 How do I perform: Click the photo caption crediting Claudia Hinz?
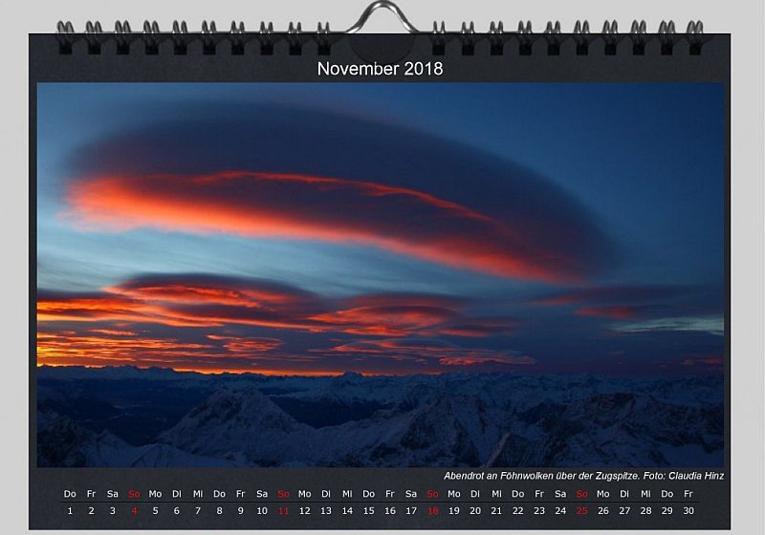click(x=583, y=476)
